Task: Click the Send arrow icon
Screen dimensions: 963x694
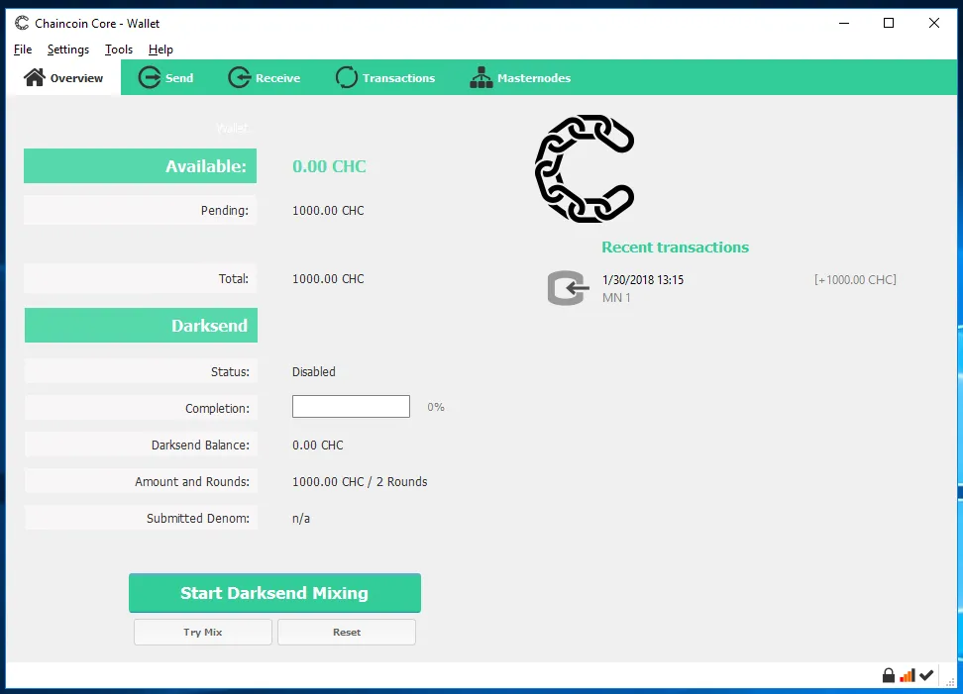Action: click(149, 77)
